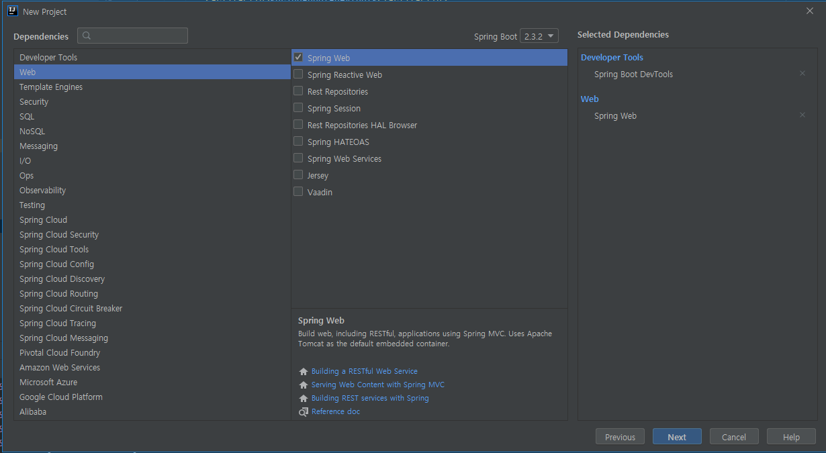Open Serving Web Content with Spring MVC link

377,385
